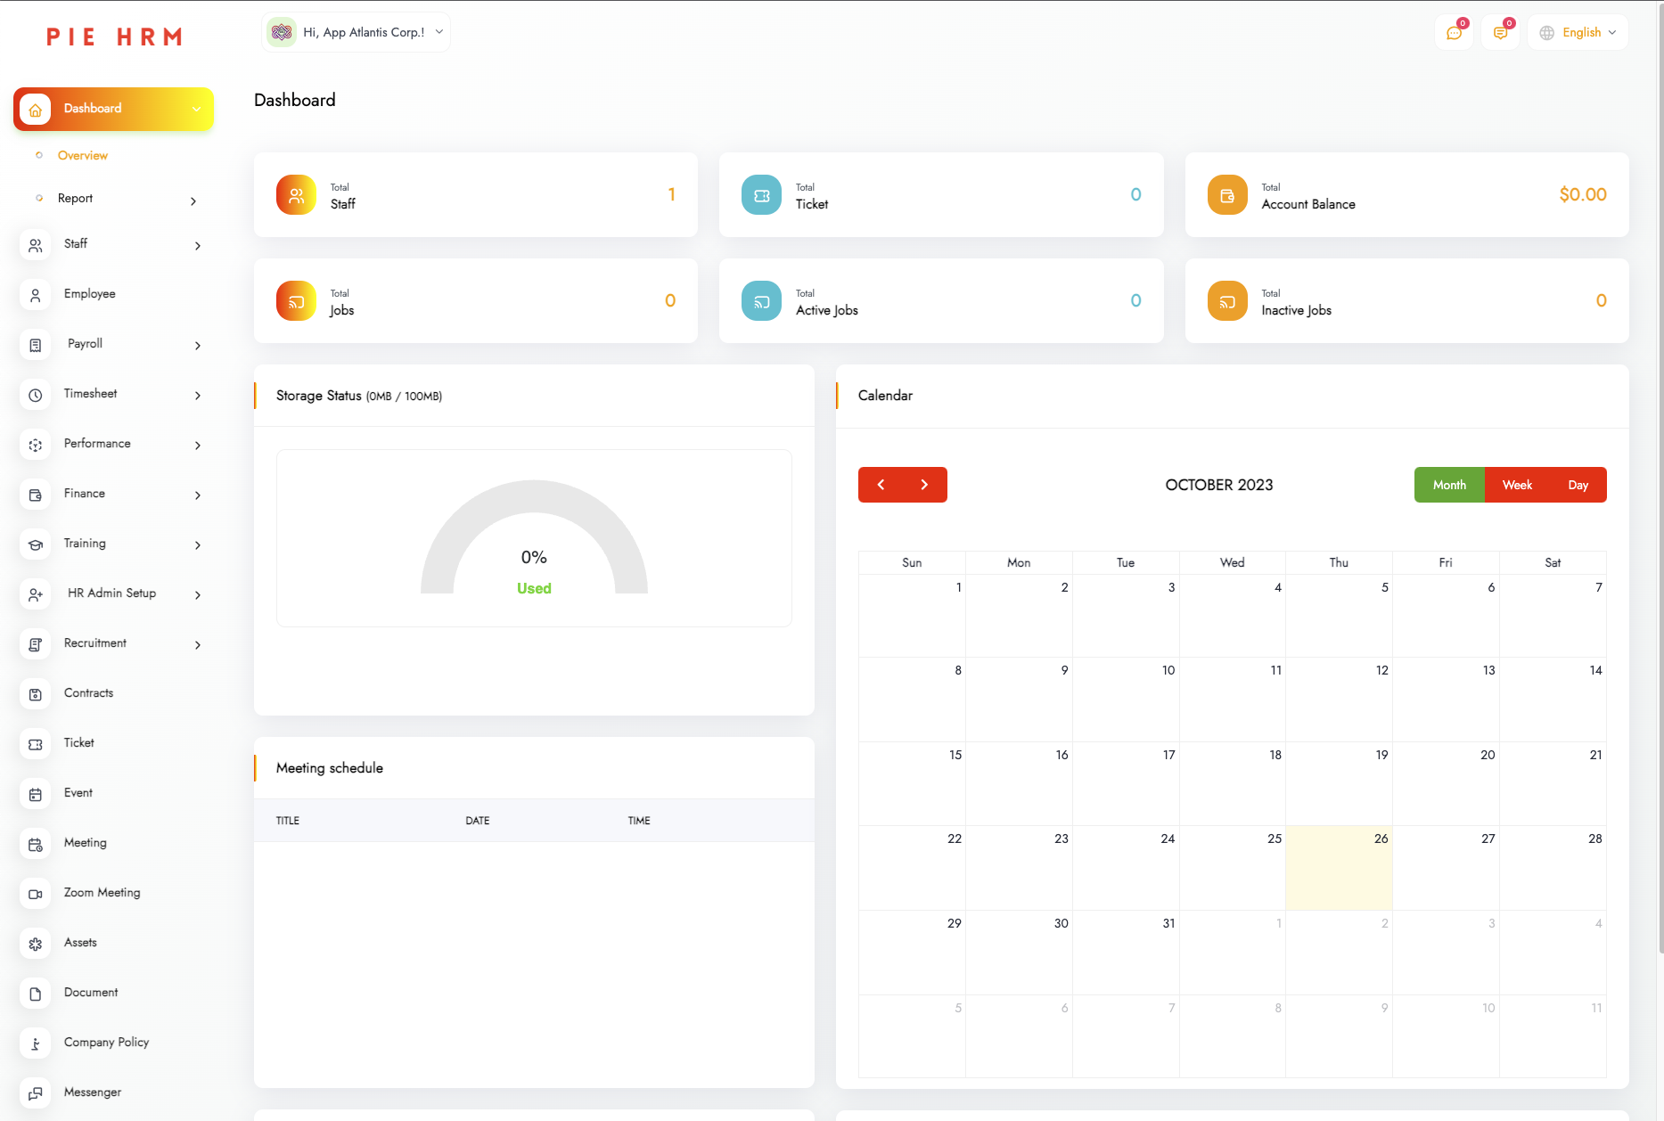Switch calendar to Week view
The image size is (1664, 1121).
click(1517, 485)
